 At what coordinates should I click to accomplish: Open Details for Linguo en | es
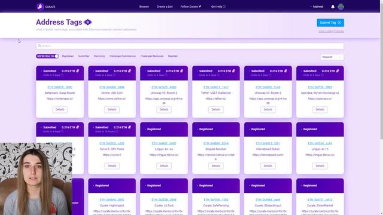[164, 166]
